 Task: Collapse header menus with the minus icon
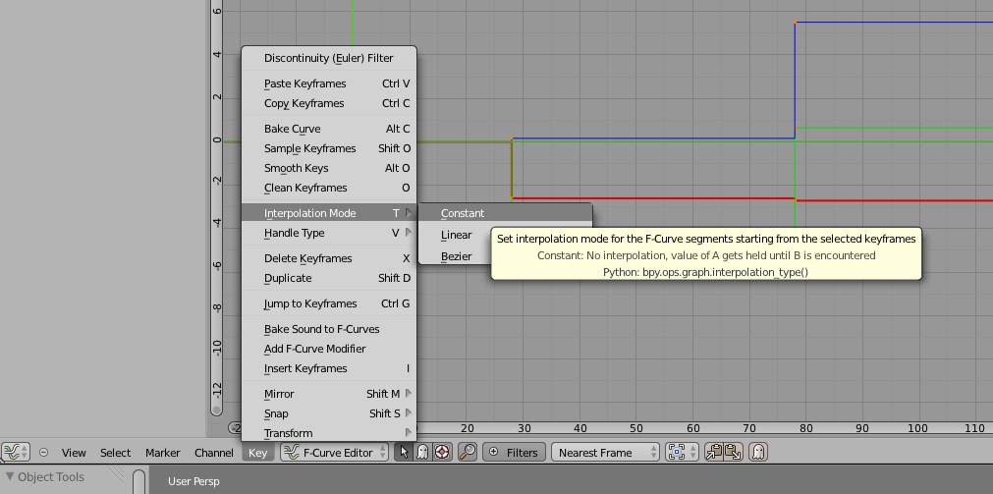[x=43, y=452]
